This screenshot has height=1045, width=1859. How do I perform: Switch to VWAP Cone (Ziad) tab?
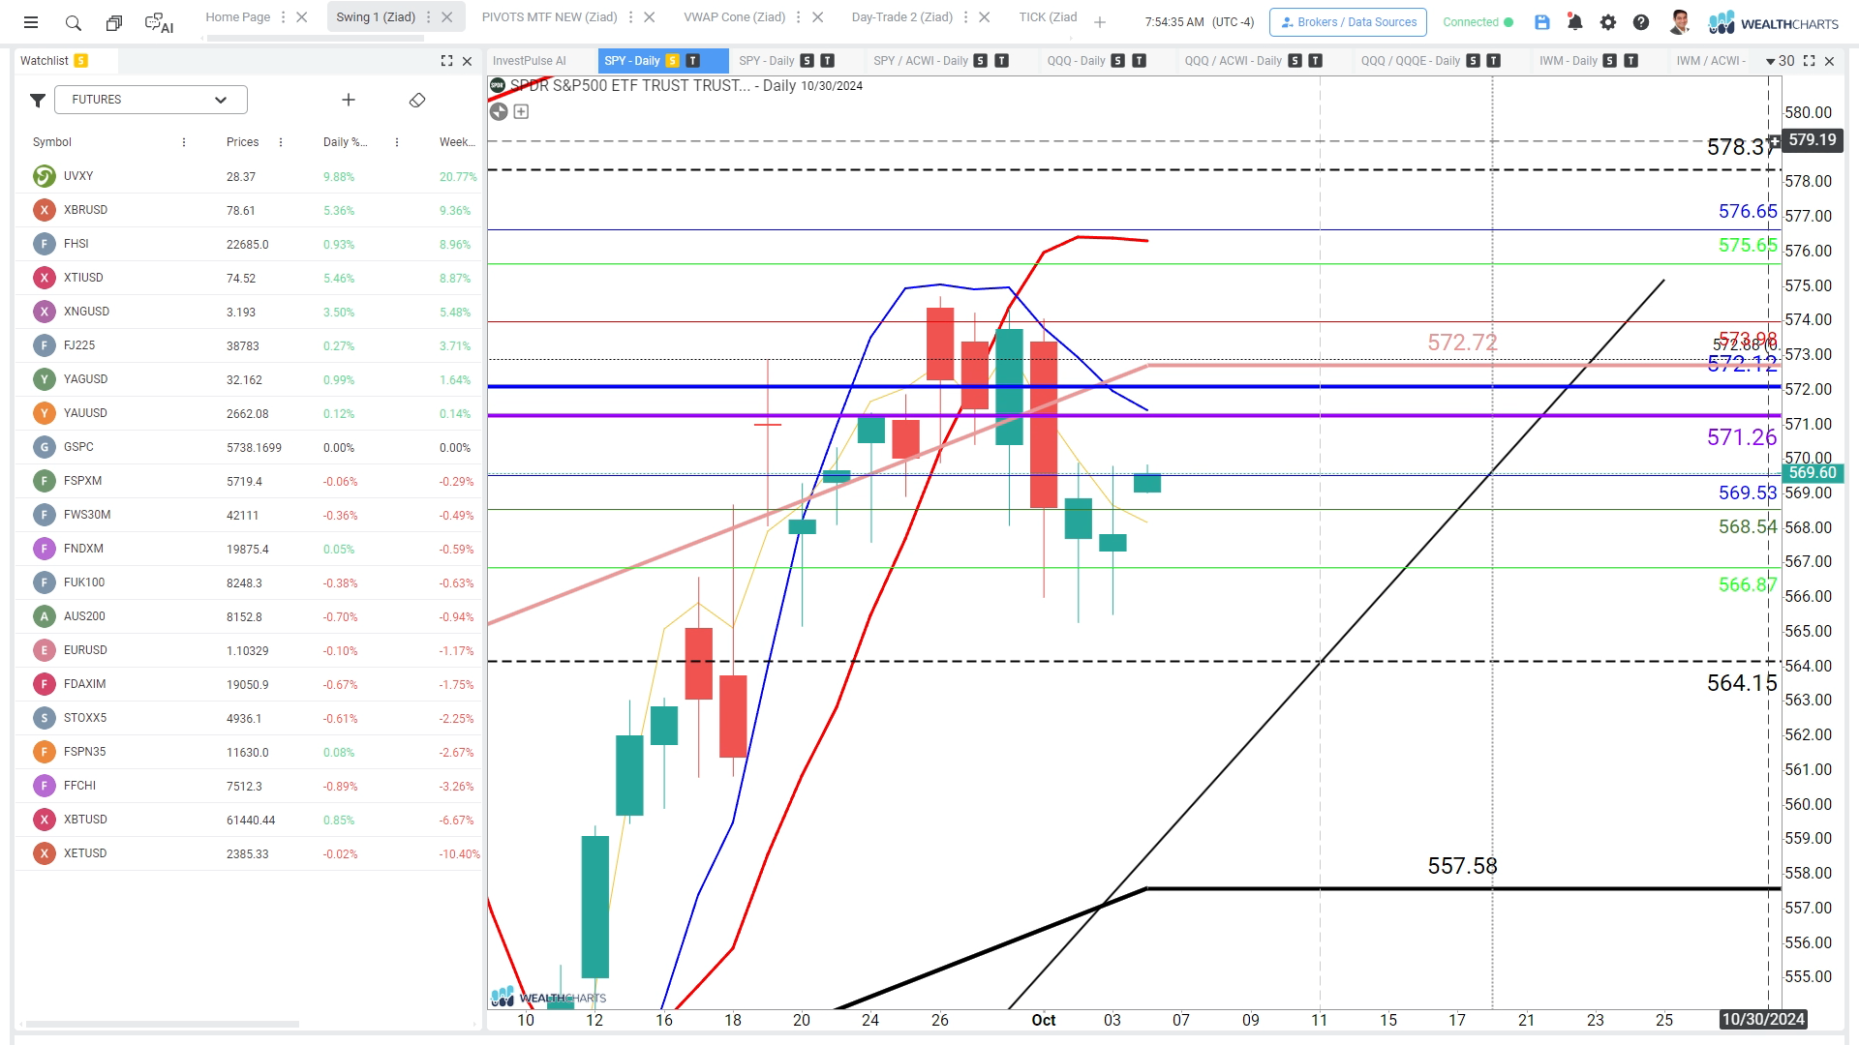click(734, 17)
